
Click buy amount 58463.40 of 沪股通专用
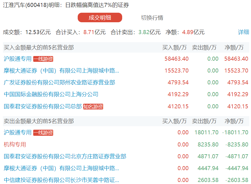[x=176, y=59]
